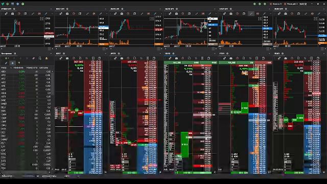Open the settings gear on the watchlist tab
The image size is (327, 184).
(15, 54)
